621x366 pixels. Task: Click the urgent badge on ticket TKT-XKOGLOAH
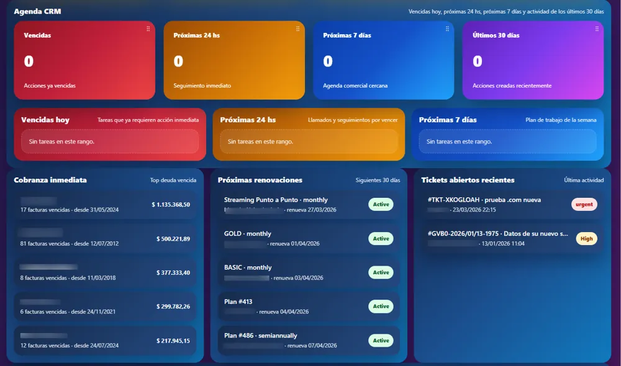584,204
